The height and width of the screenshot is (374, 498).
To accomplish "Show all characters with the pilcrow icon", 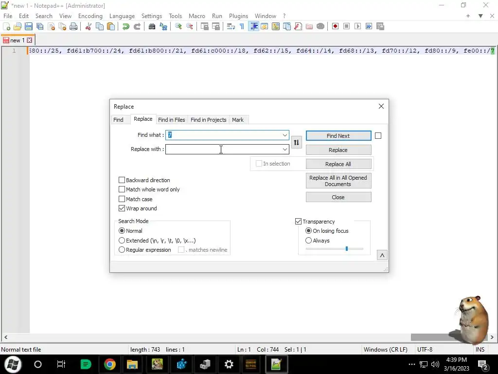I will [242, 26].
